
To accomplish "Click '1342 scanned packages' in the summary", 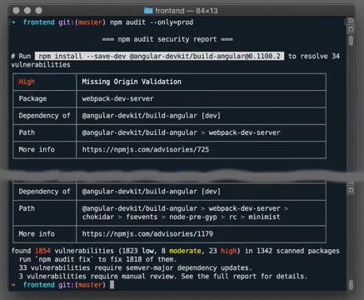I will point(298,251).
